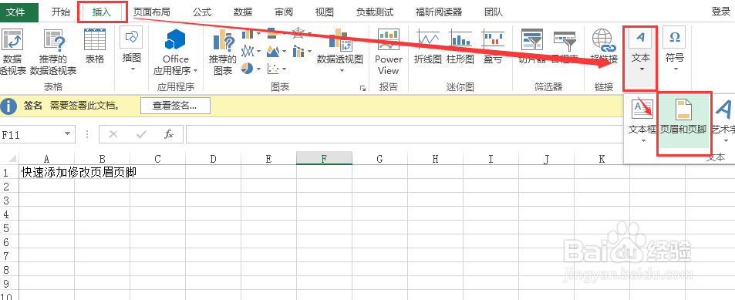Insert a bar chart from charts group

coord(272,34)
